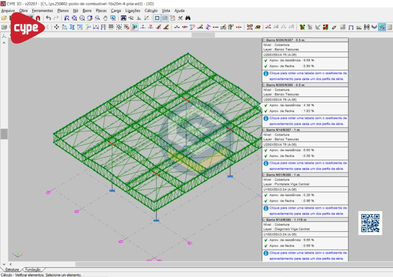Click the rotate/orbit view icon

tap(90, 18)
